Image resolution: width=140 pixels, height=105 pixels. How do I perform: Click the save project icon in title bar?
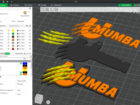3,1
